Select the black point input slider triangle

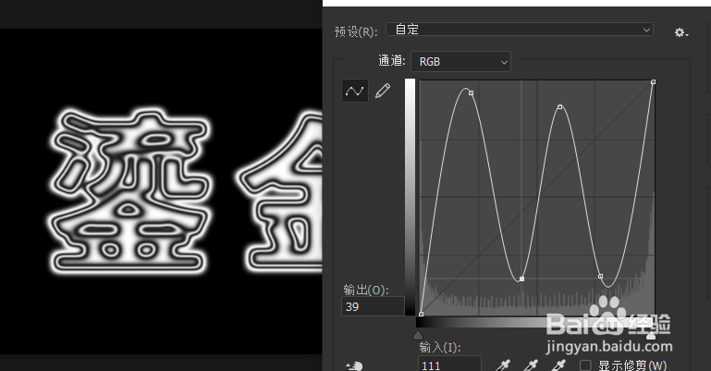click(418, 336)
